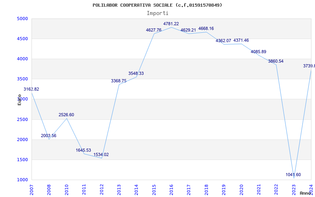Click the 4668.16 value label
The width and height of the screenshot is (315, 197).
click(206, 29)
